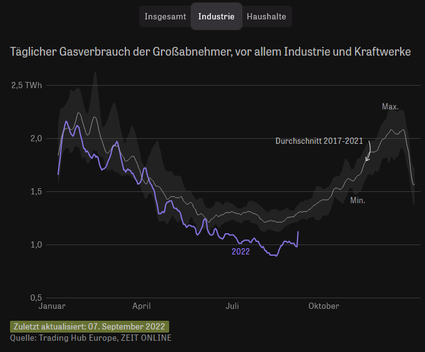Click the Quelle: Trading Hub Europe, ZEIT ONLINE line
Viewport: 425px width, 352px height.
90,338
